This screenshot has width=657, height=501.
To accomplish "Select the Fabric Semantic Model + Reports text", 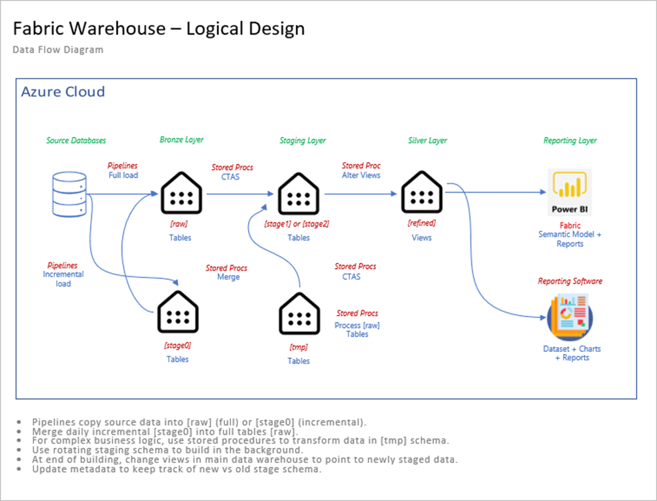I will point(569,234).
